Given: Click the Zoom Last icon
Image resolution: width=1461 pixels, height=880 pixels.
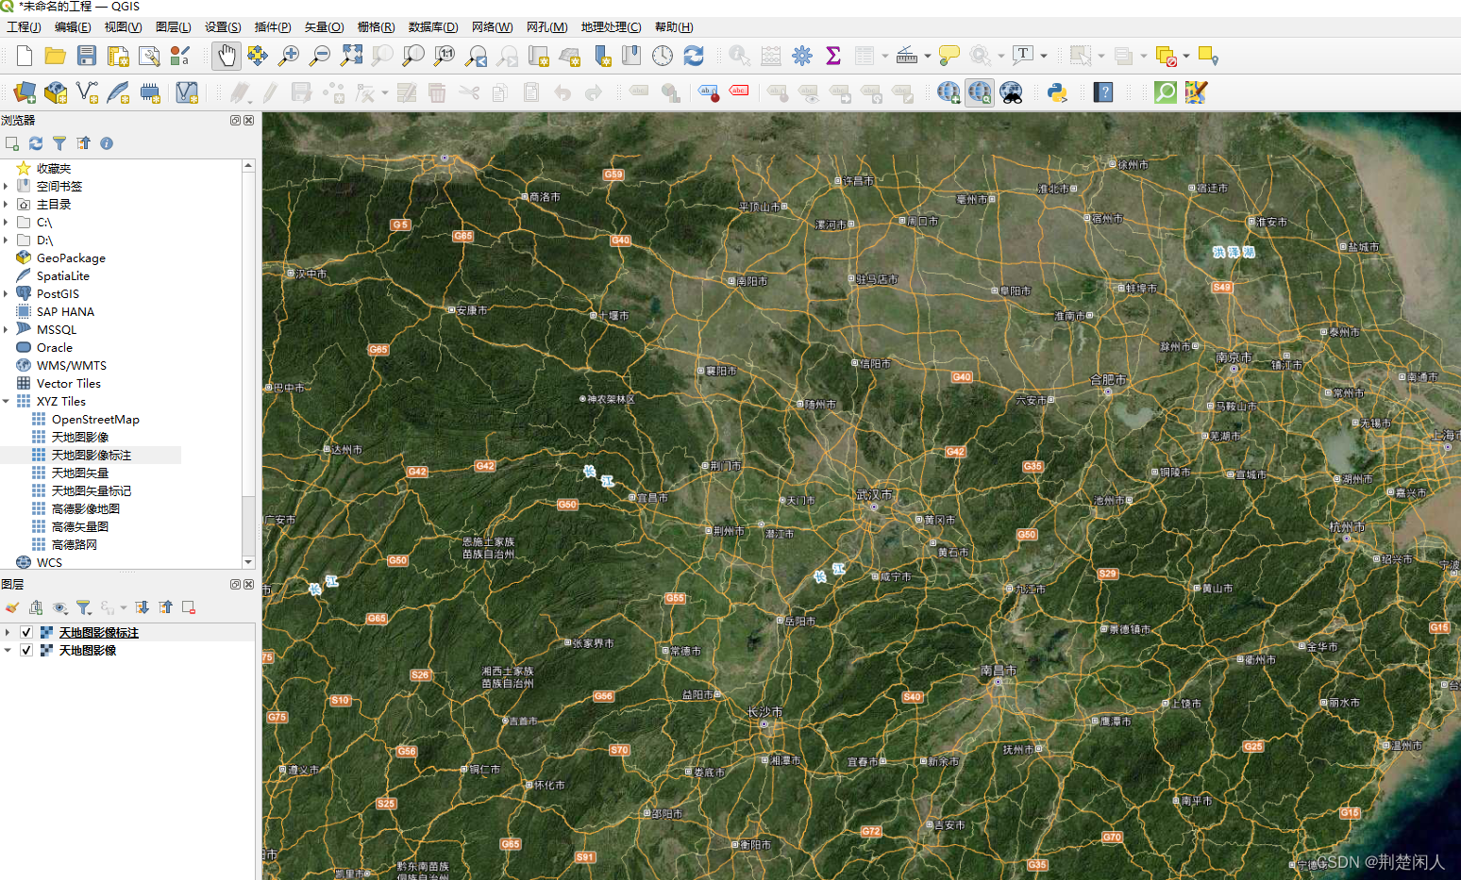Looking at the screenshot, I should (x=476, y=57).
